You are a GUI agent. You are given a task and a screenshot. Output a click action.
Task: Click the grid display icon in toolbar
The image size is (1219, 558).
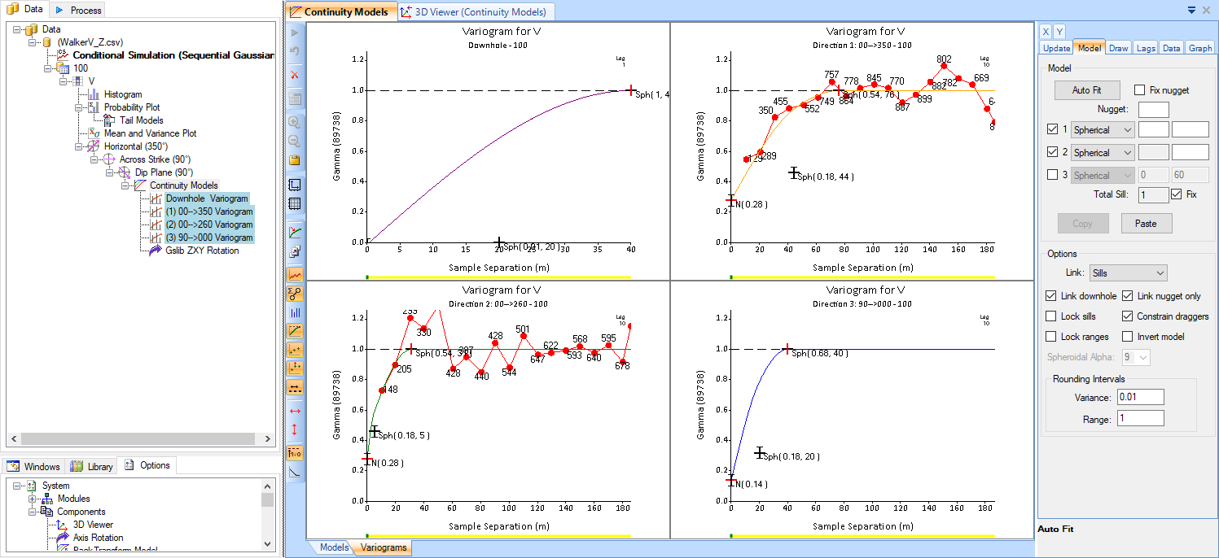295,204
